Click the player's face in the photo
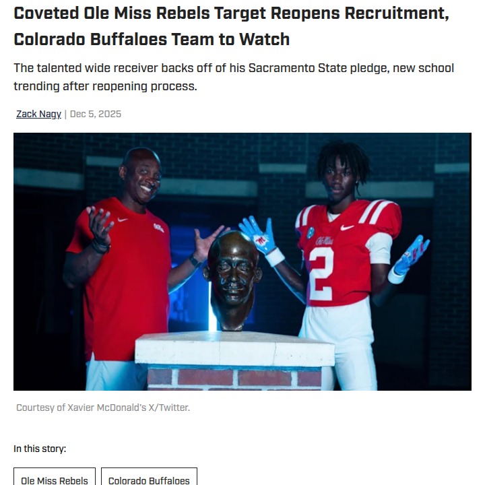Image resolution: width=485 pixels, height=485 pixels. click(x=339, y=181)
